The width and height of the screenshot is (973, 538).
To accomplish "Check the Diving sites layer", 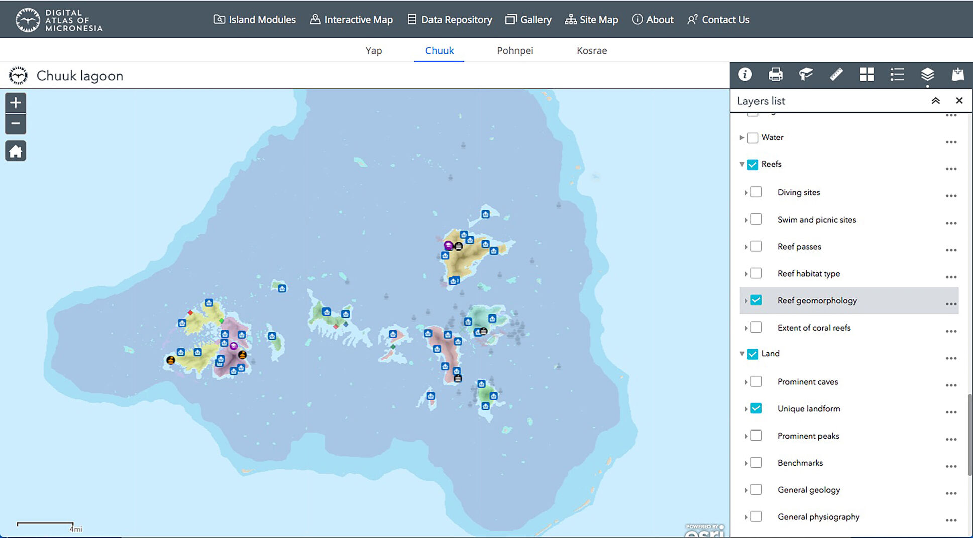I will click(756, 192).
